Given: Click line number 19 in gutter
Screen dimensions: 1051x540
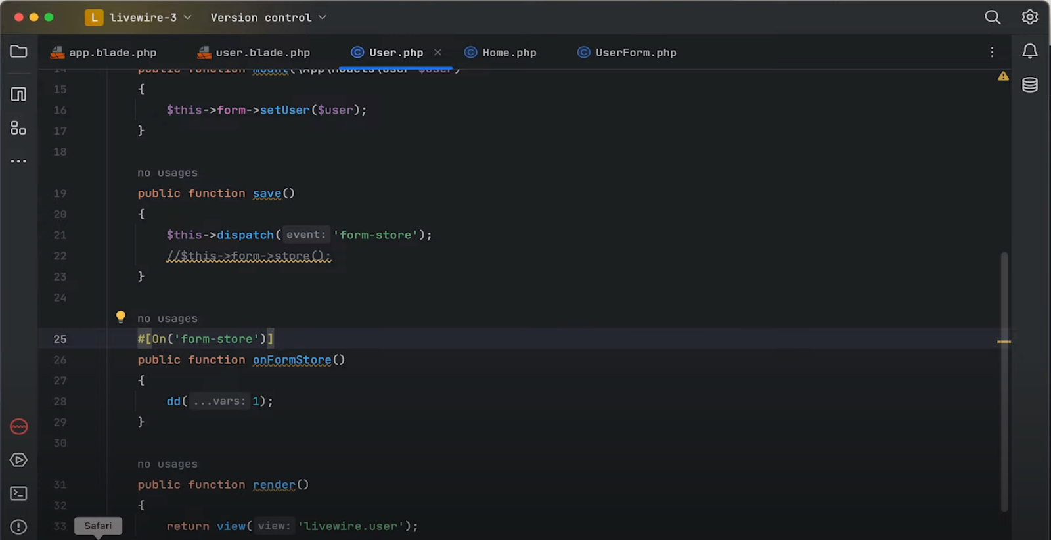Looking at the screenshot, I should (60, 193).
